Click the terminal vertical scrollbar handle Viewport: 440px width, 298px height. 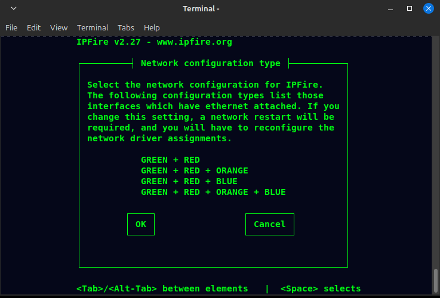[436, 279]
